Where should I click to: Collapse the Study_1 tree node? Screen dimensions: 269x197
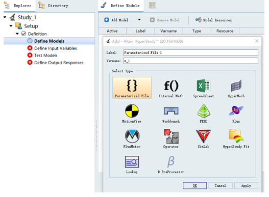[5, 17]
